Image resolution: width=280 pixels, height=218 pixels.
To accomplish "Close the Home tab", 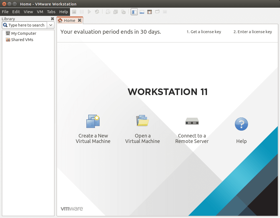I will (x=80, y=20).
